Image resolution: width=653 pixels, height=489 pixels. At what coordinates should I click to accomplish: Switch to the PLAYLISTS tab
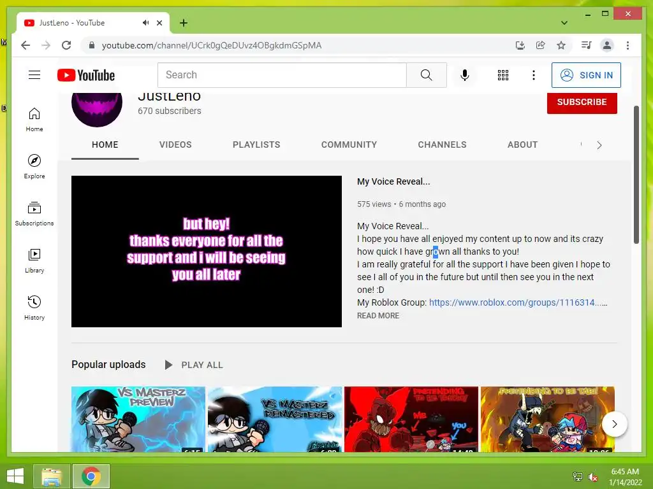click(x=256, y=145)
